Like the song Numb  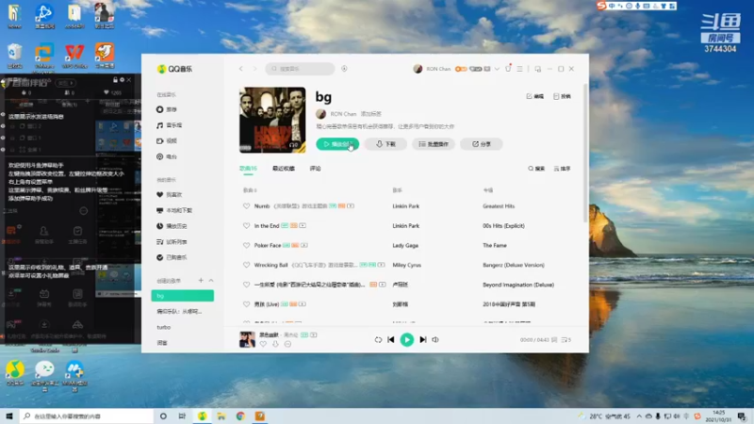click(x=246, y=205)
